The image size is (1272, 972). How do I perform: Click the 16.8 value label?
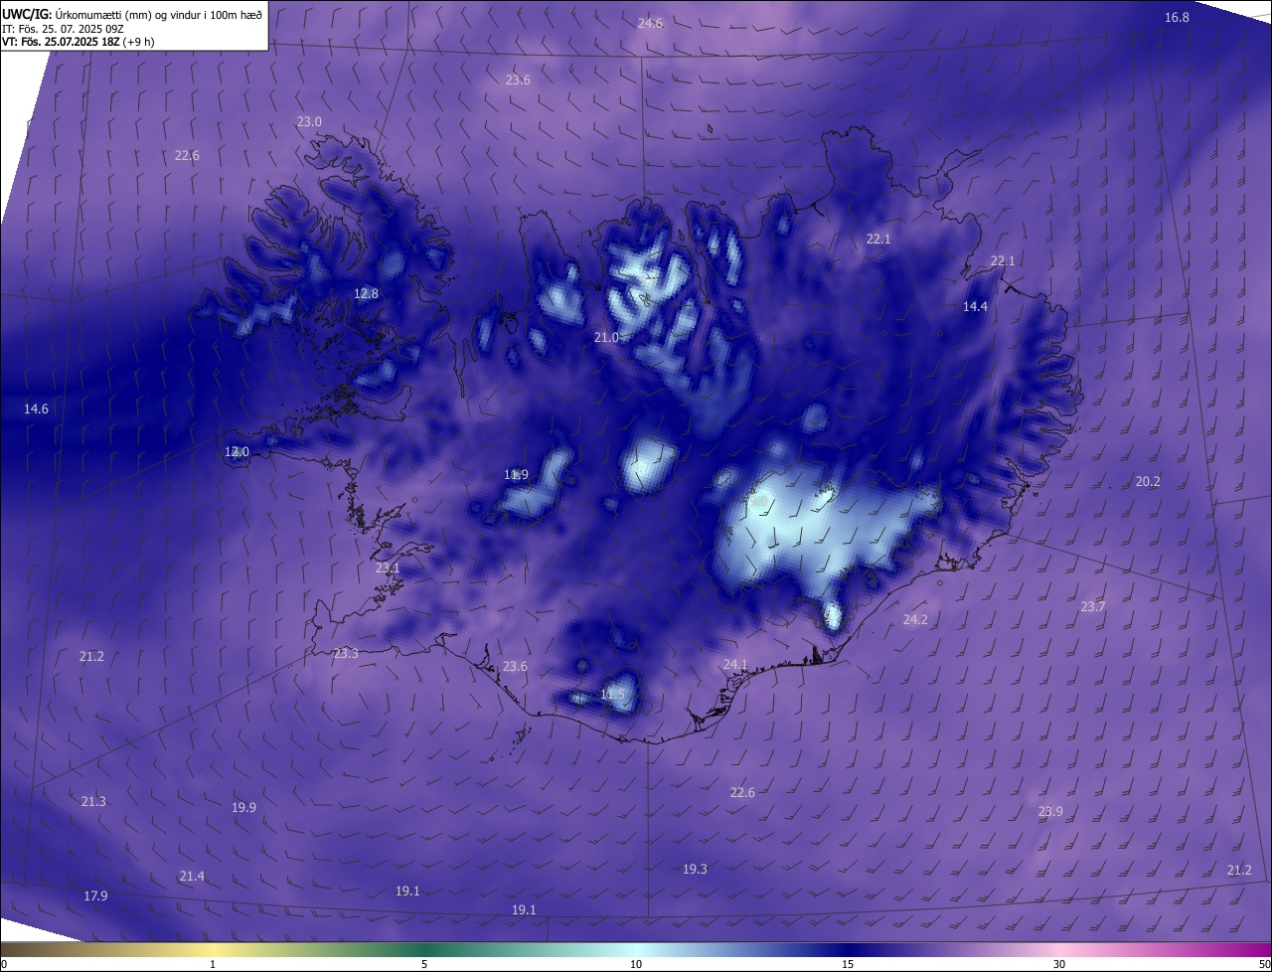(x=1177, y=17)
